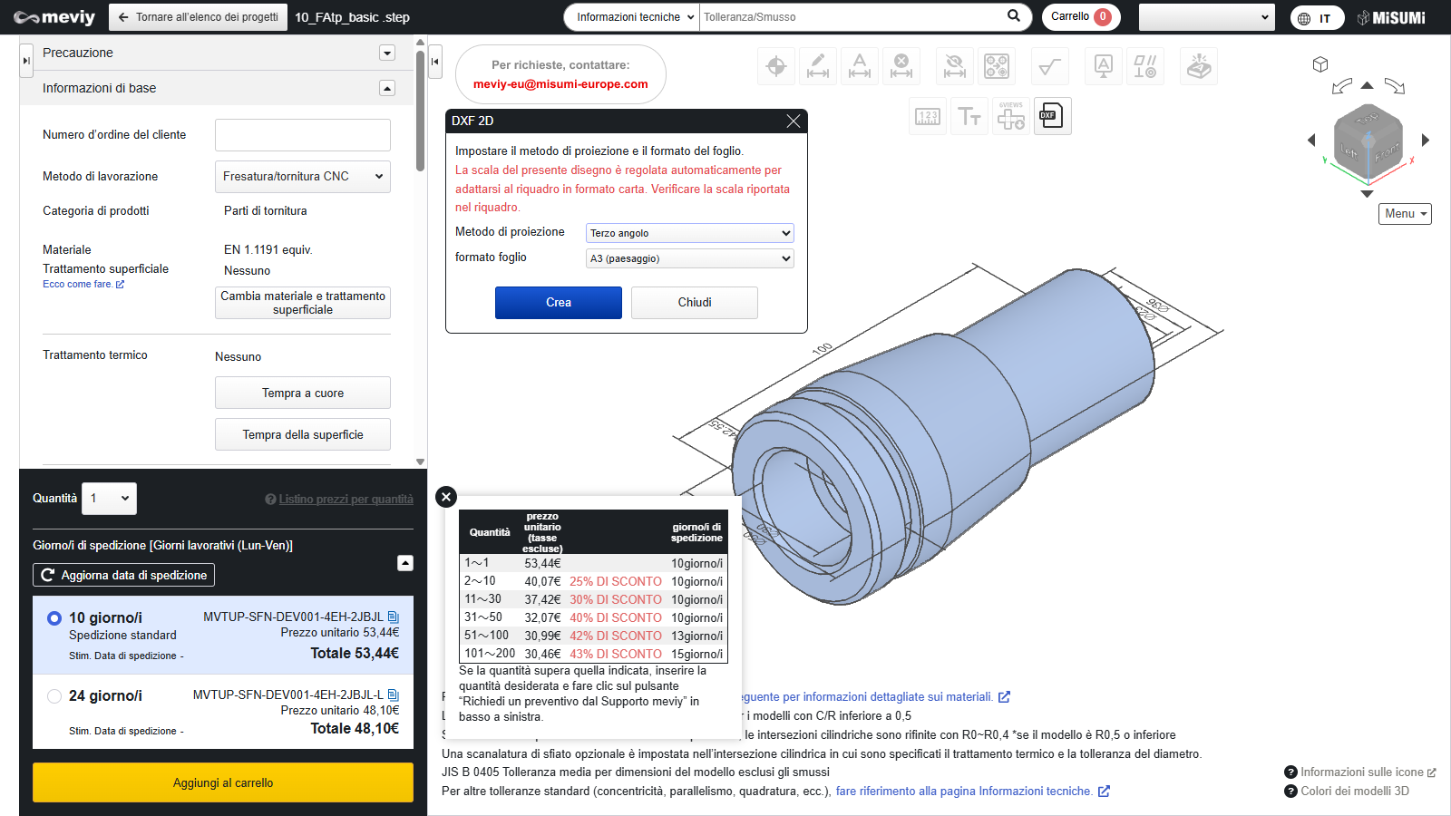Click the Aggiungi al carrello button

pyautogui.click(x=223, y=782)
